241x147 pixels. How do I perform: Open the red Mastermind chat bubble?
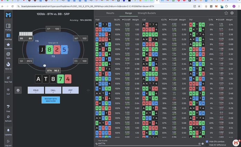[236, 143]
